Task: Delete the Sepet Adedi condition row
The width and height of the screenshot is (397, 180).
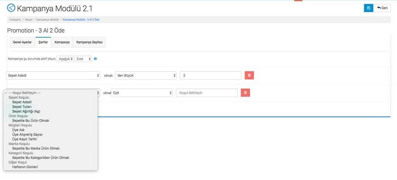Action: click(249, 75)
